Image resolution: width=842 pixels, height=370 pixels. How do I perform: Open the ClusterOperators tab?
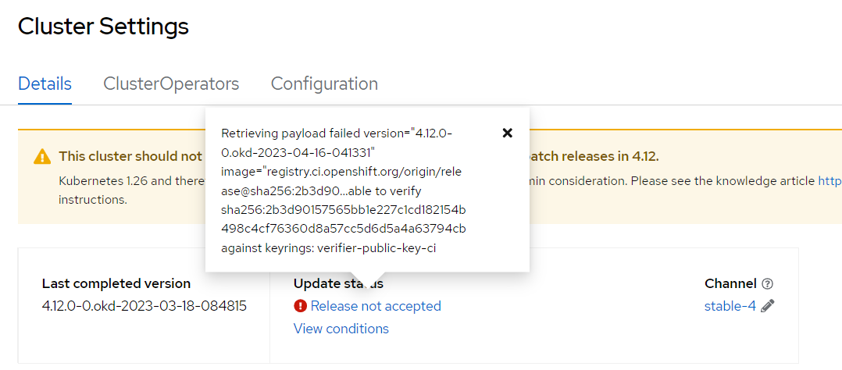click(x=171, y=84)
